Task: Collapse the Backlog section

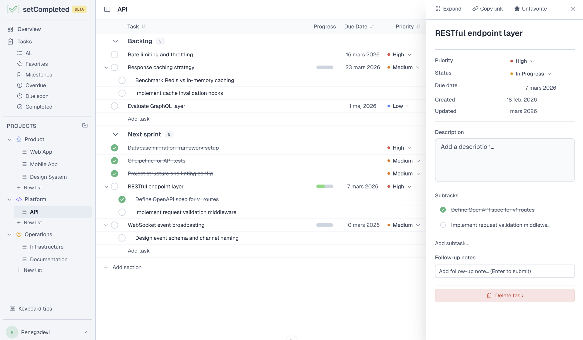Action: tap(115, 41)
